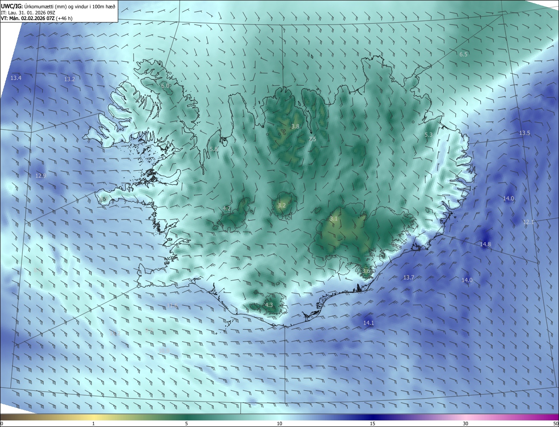Click the 3.1 value on Vatnajökull
The height and width of the screenshot is (427, 559).
coord(334,218)
